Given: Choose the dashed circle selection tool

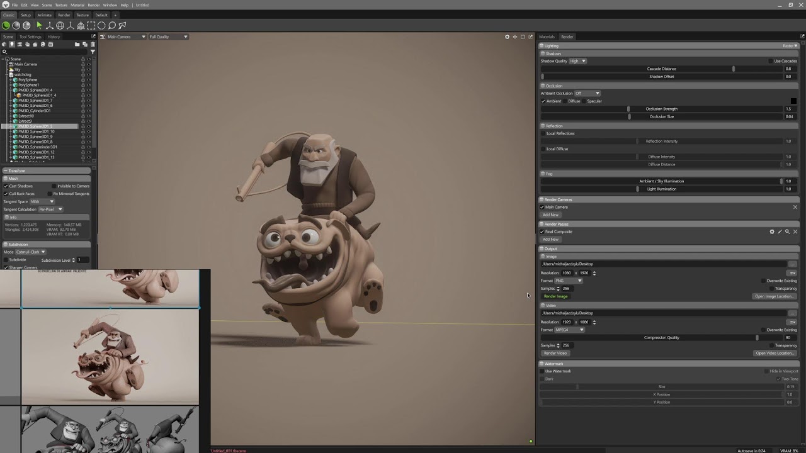Looking at the screenshot, I should 101,25.
